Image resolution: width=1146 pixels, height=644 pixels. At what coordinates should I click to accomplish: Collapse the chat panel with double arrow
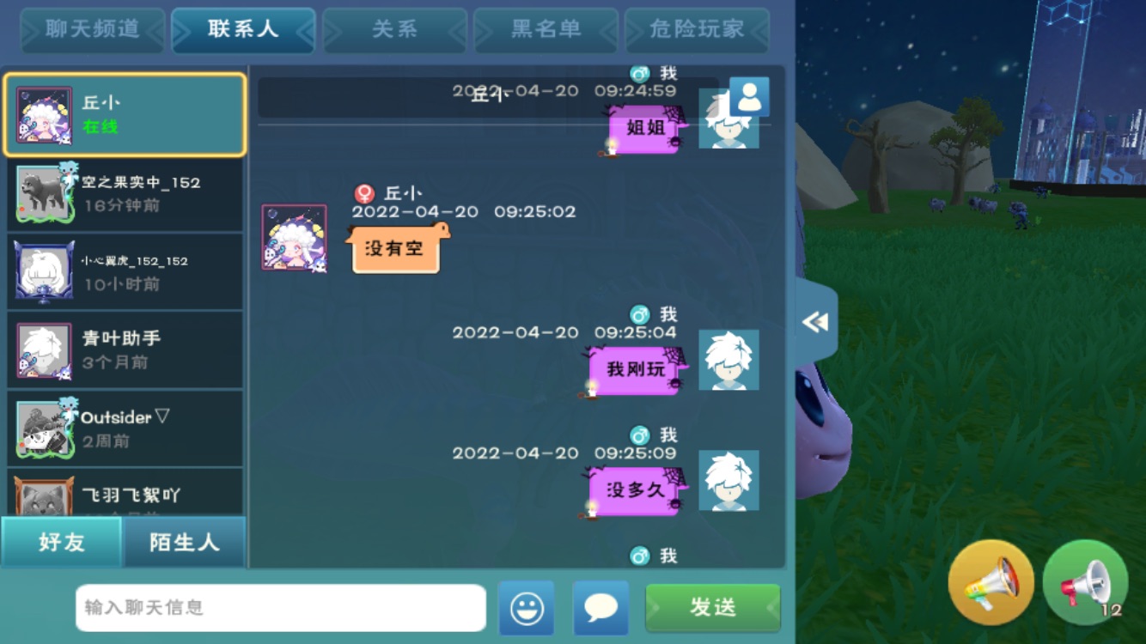[x=816, y=321]
